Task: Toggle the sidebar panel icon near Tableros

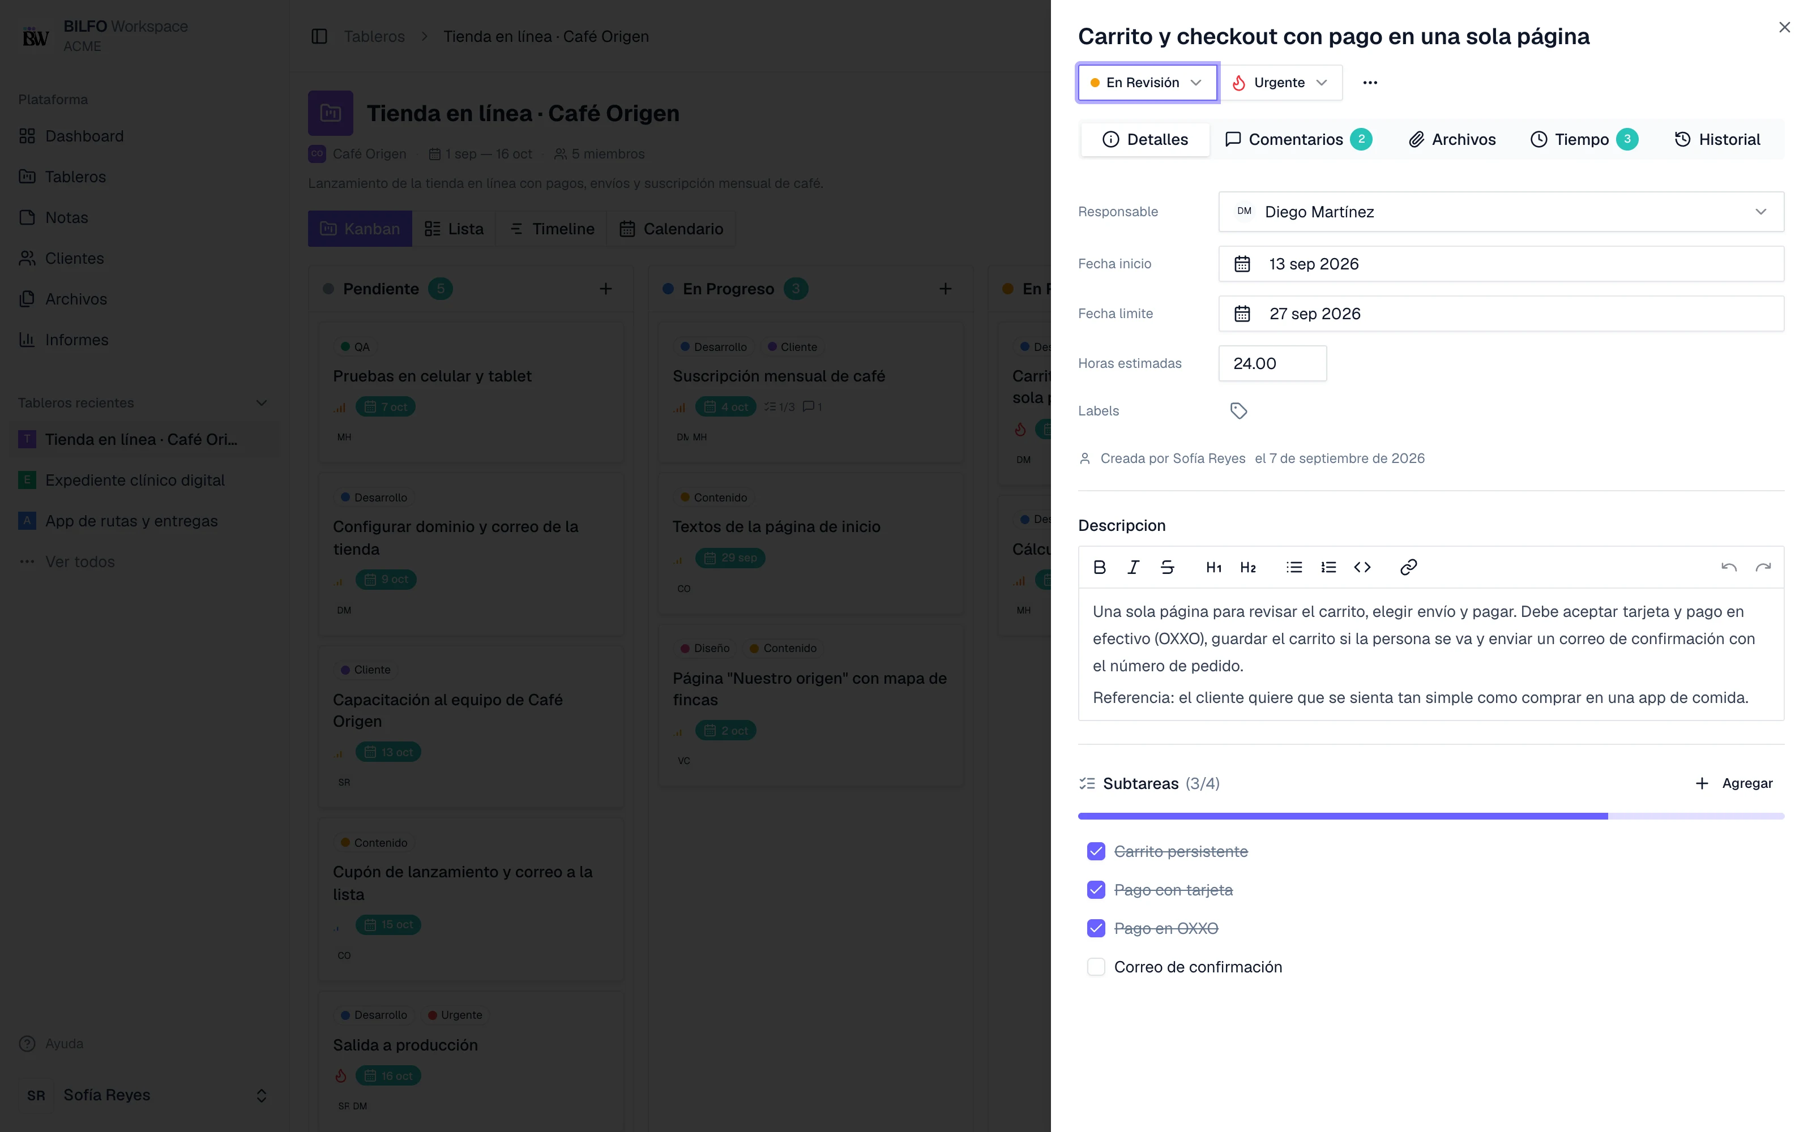Action: [319, 36]
